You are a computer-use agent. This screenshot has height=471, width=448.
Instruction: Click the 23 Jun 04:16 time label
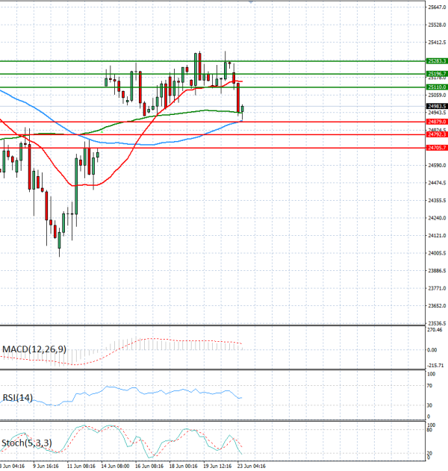(252, 466)
